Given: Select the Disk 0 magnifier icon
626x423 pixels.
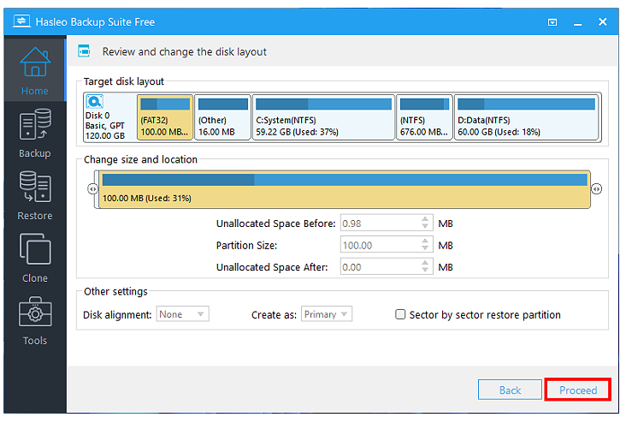Looking at the screenshot, I should point(95,102).
